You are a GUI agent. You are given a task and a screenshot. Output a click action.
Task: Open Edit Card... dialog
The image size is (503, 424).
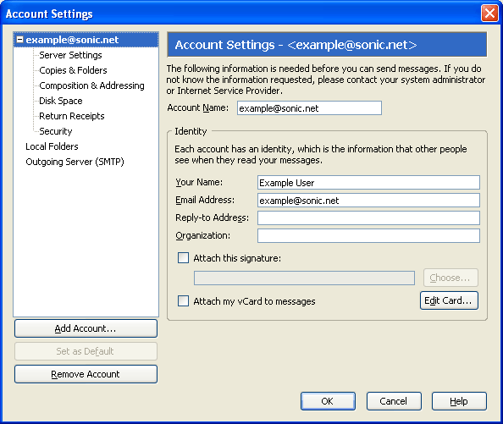[x=449, y=300]
